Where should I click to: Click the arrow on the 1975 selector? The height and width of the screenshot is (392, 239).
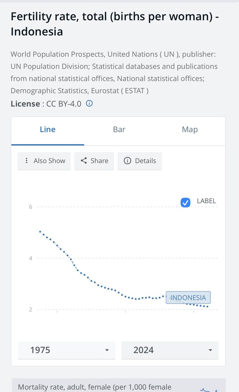107,350
